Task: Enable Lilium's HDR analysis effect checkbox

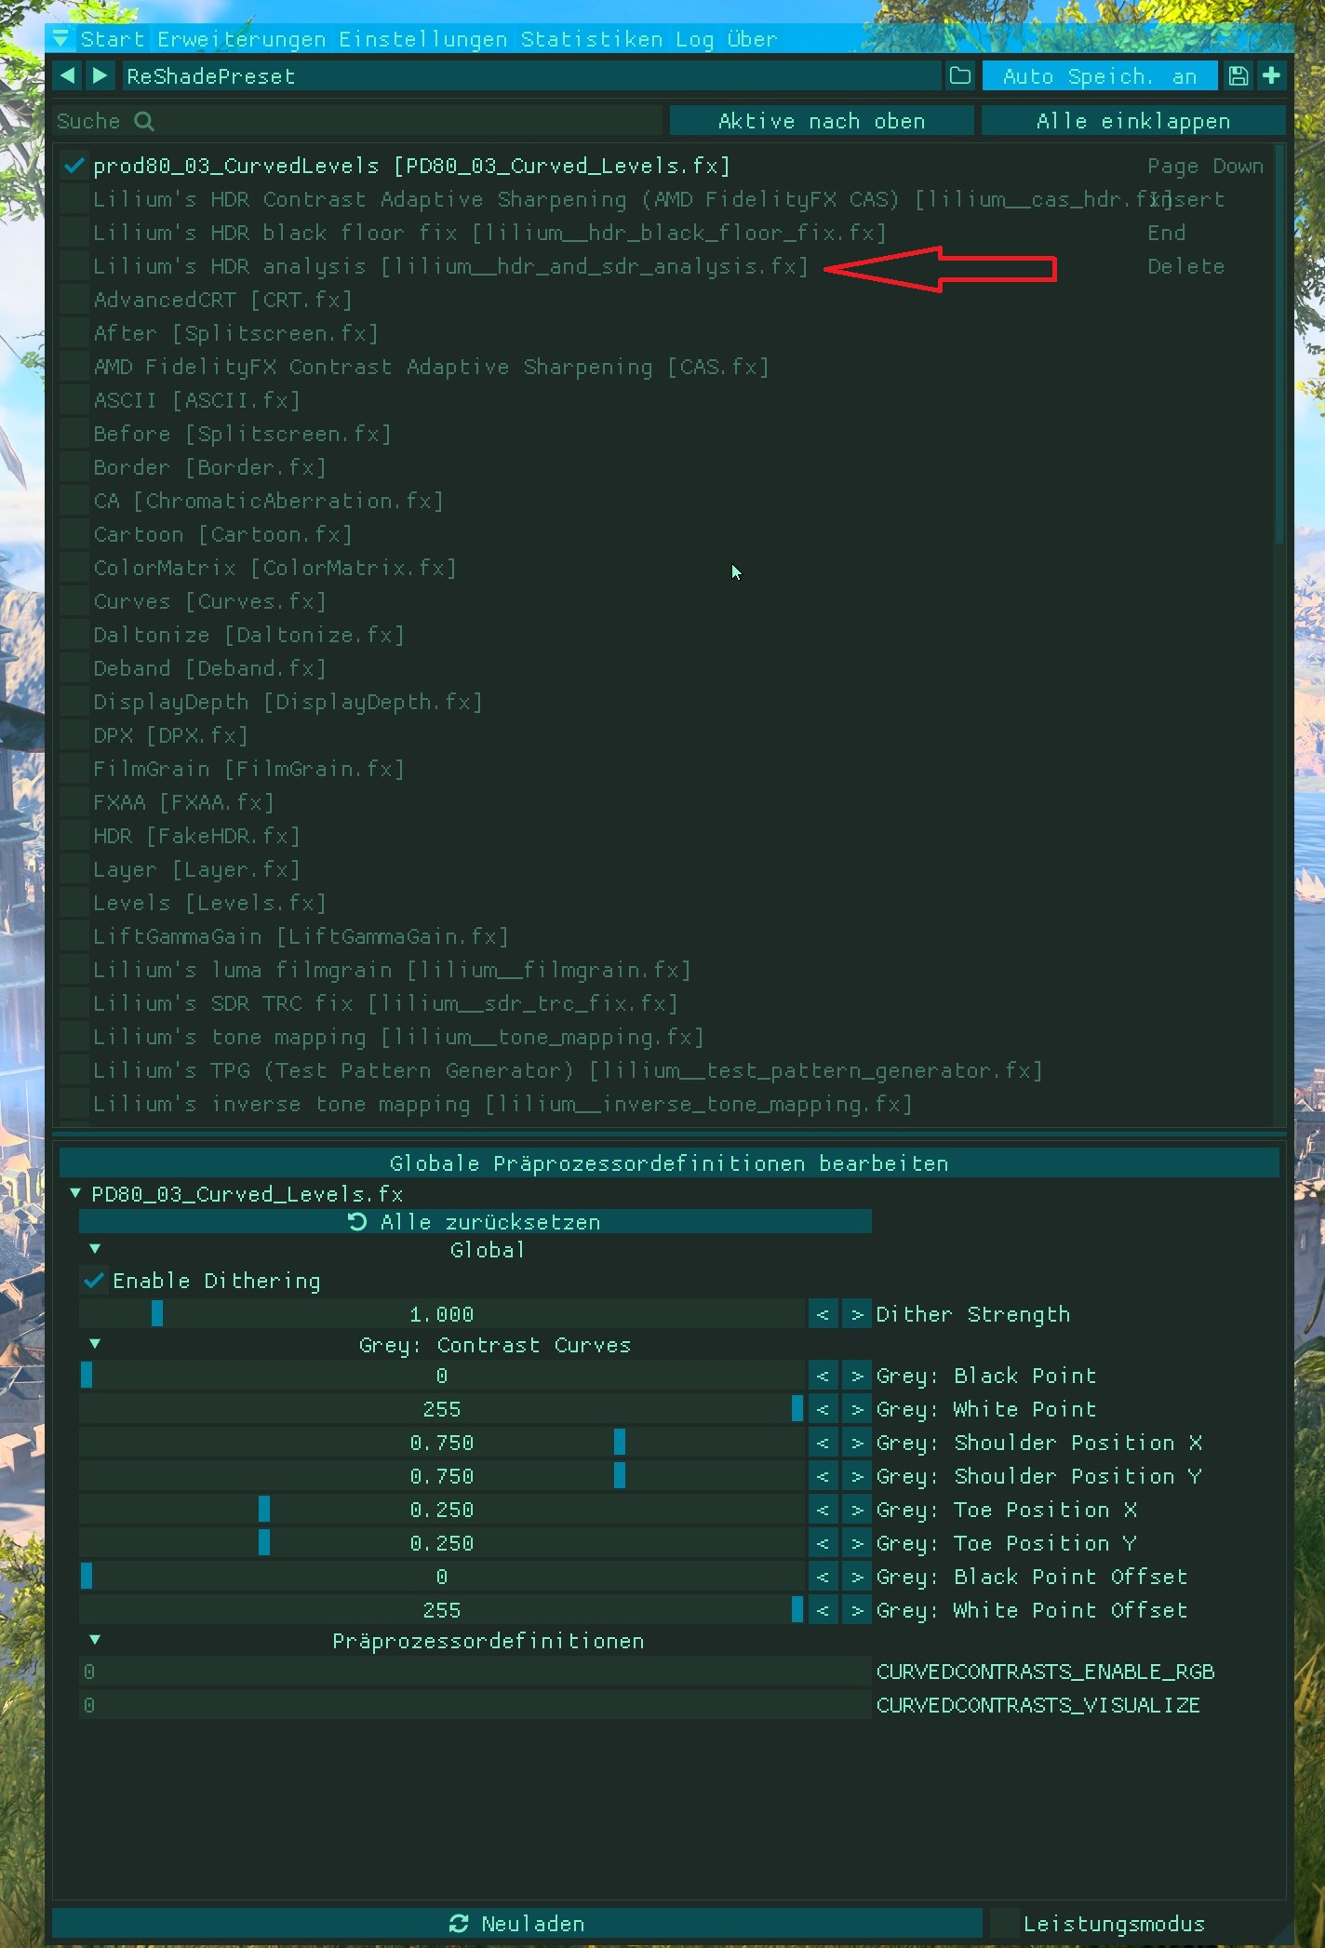Action: [x=74, y=266]
